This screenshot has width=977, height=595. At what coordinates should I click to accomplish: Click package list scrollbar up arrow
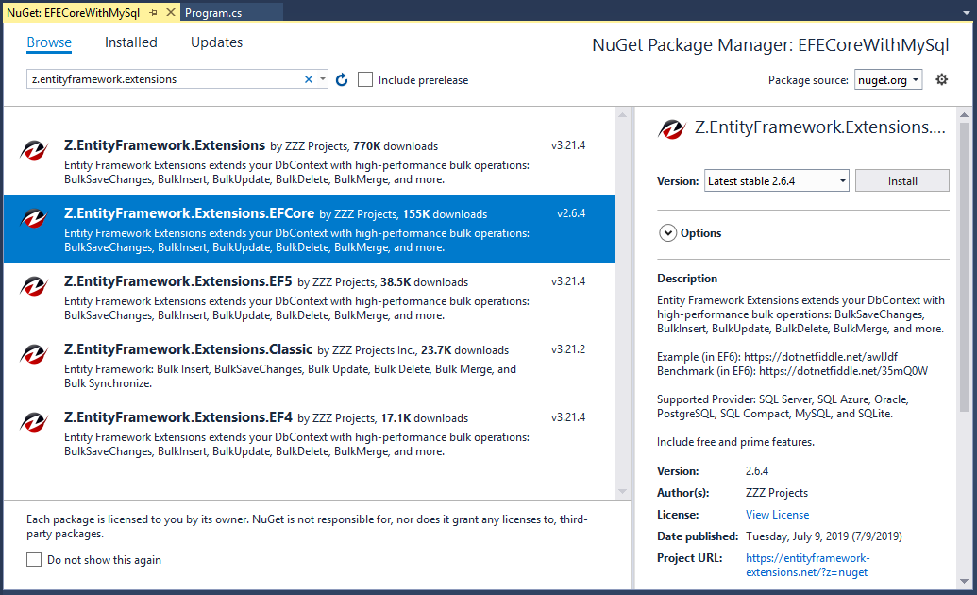click(622, 115)
